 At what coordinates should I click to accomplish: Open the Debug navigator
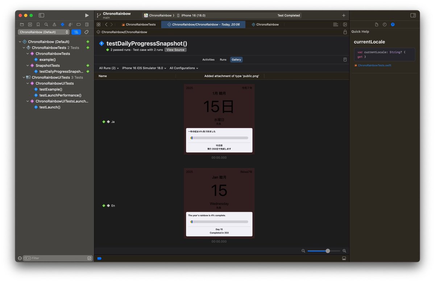(70, 24)
